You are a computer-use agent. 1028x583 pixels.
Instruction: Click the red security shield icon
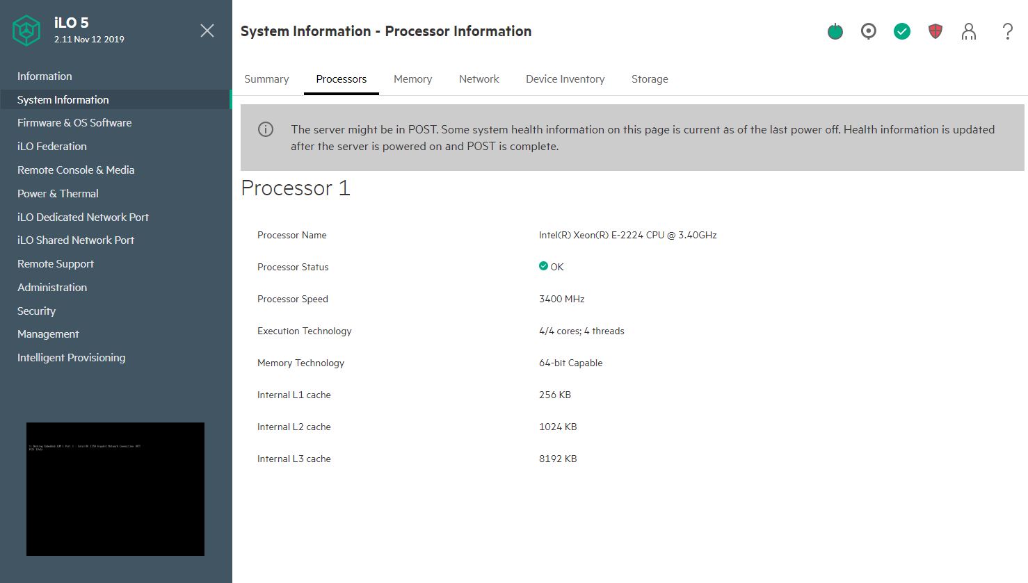pos(935,31)
